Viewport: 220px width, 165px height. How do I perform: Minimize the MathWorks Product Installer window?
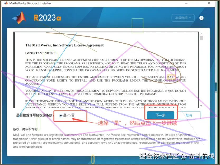pyautogui.click(x=186, y=3)
